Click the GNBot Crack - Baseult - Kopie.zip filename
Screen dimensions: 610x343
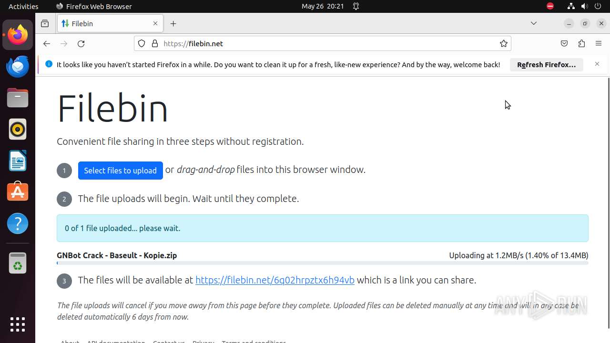117,255
